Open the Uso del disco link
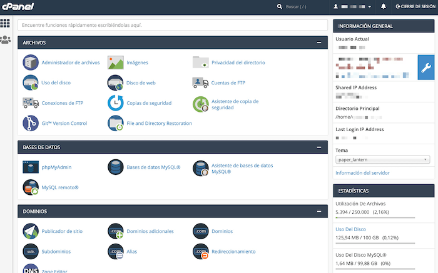The width and height of the screenshot is (438, 273). coord(56,82)
